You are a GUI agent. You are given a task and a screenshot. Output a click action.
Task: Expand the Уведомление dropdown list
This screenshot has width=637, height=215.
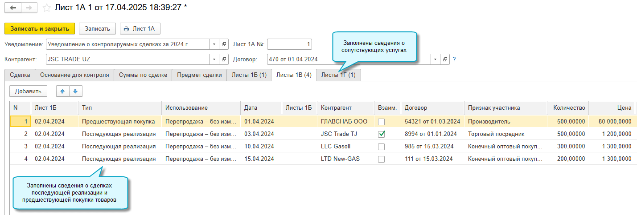pos(214,44)
